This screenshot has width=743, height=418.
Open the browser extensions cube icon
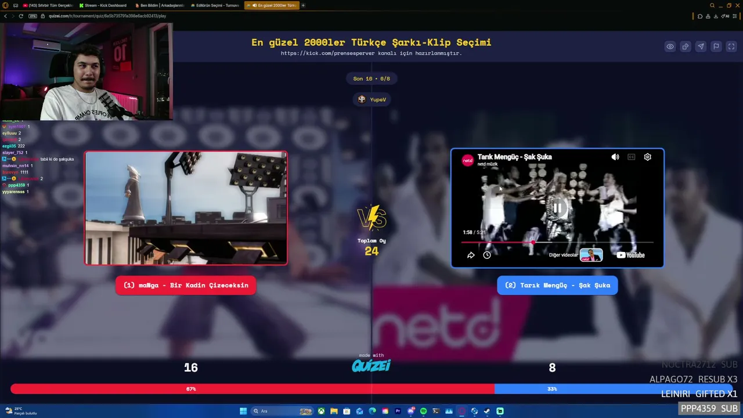coord(700,16)
